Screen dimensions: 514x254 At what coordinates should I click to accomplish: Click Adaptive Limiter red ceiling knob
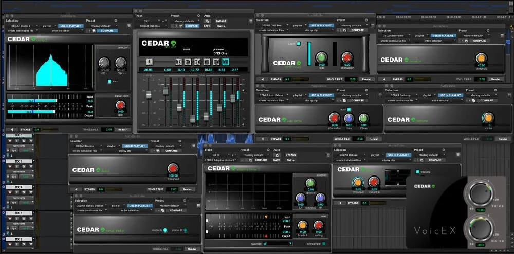(x=318, y=225)
